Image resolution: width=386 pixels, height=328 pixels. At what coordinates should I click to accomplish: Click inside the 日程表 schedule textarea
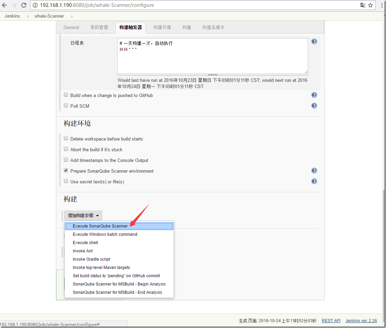[x=212, y=56]
